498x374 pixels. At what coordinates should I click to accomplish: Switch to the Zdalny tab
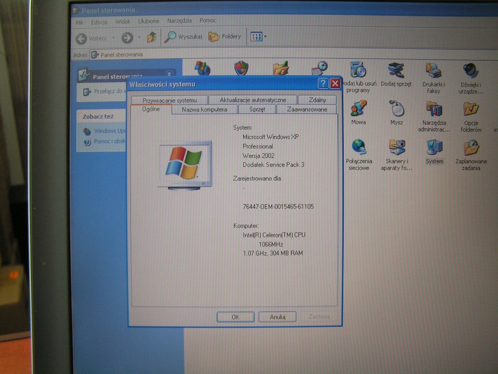pyautogui.click(x=317, y=100)
